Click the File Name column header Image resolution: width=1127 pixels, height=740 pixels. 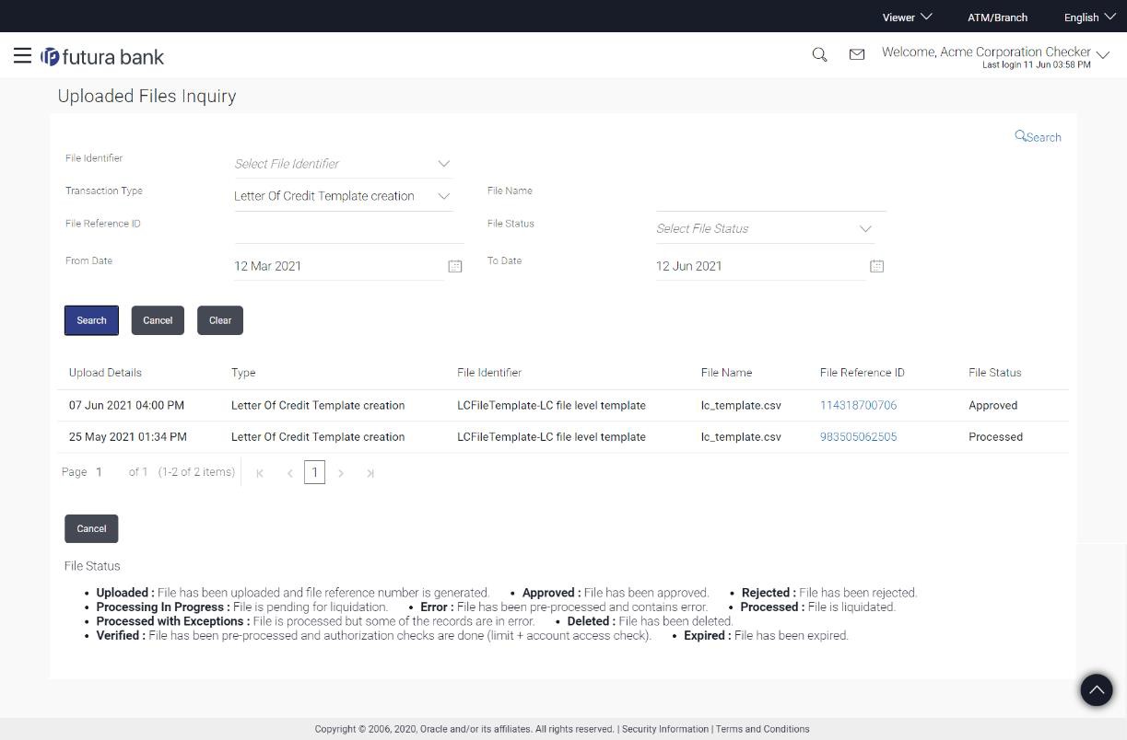726,373
